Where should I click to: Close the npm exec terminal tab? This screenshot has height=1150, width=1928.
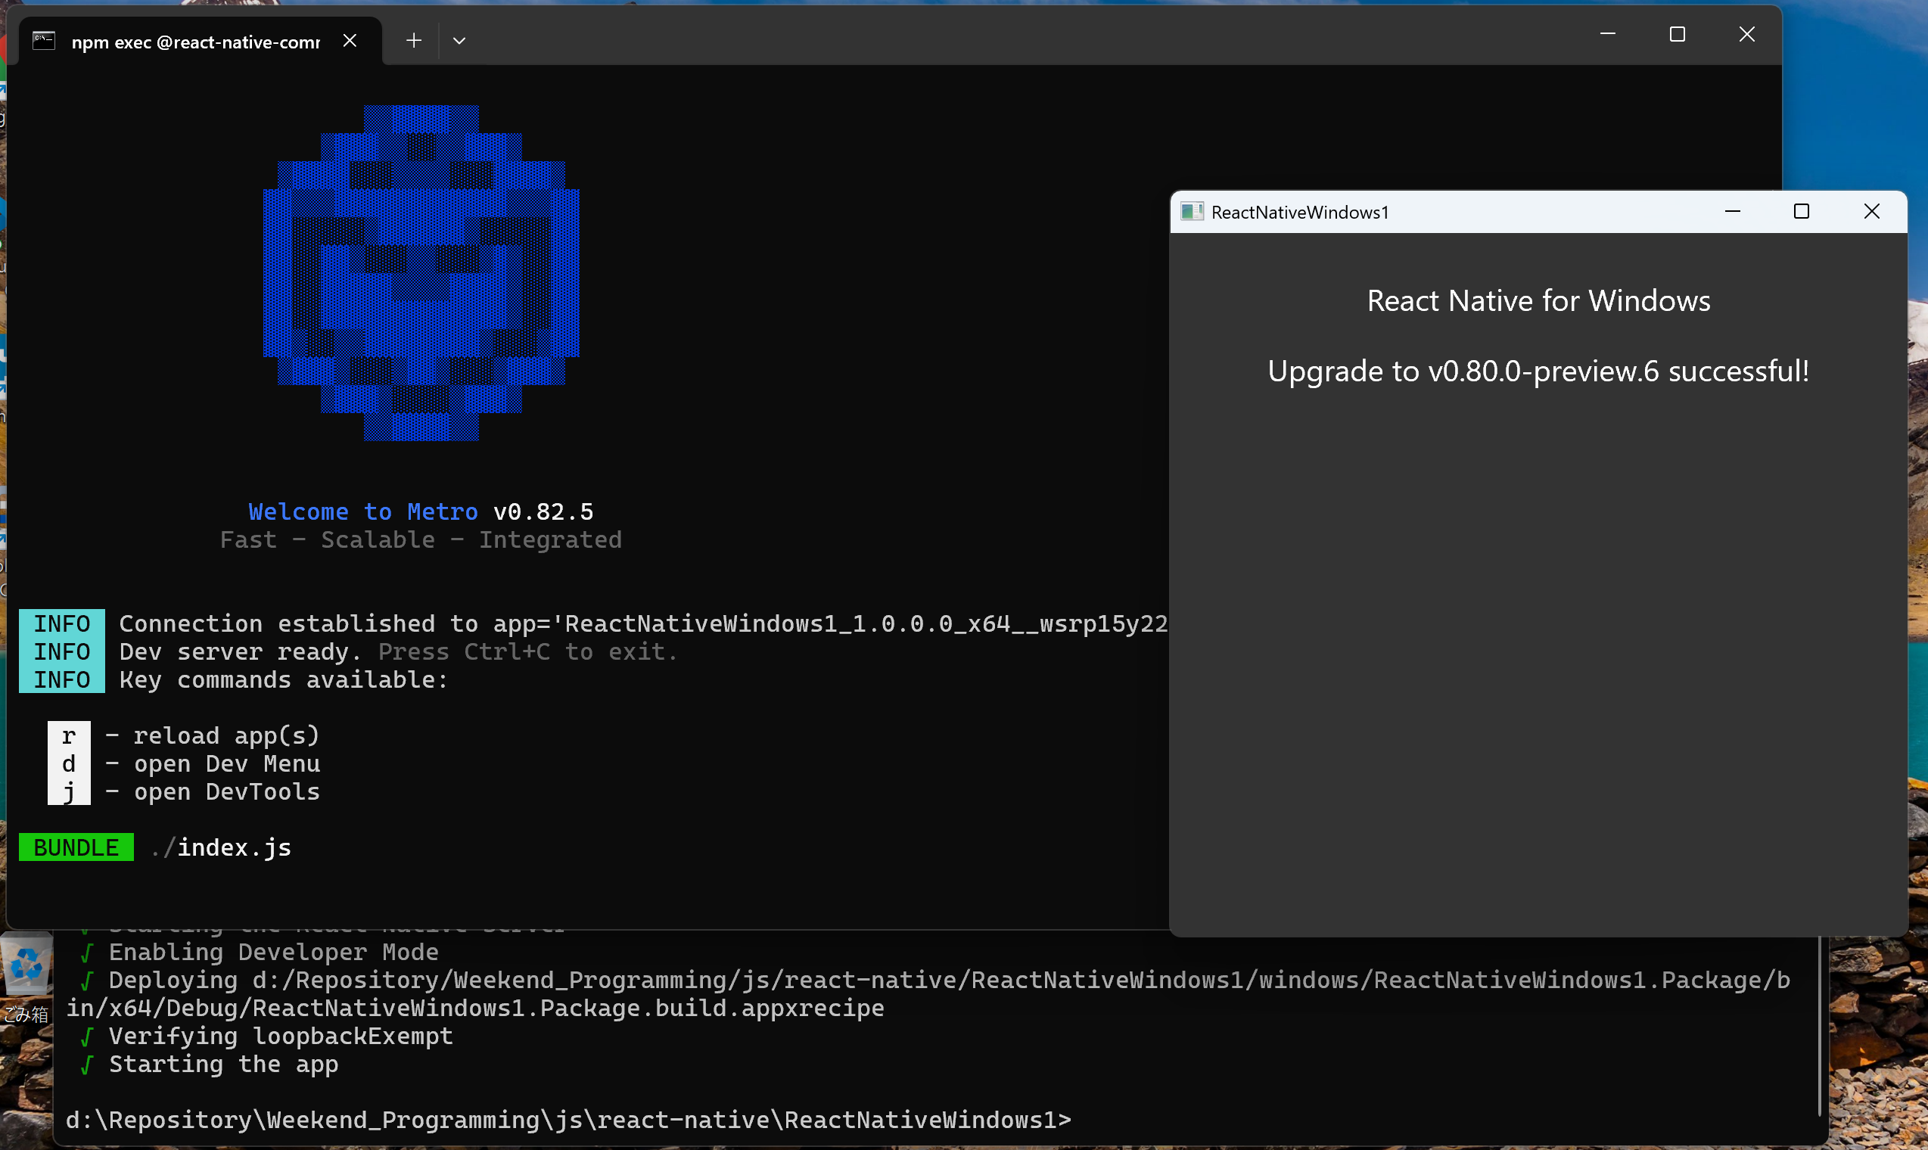coord(350,40)
